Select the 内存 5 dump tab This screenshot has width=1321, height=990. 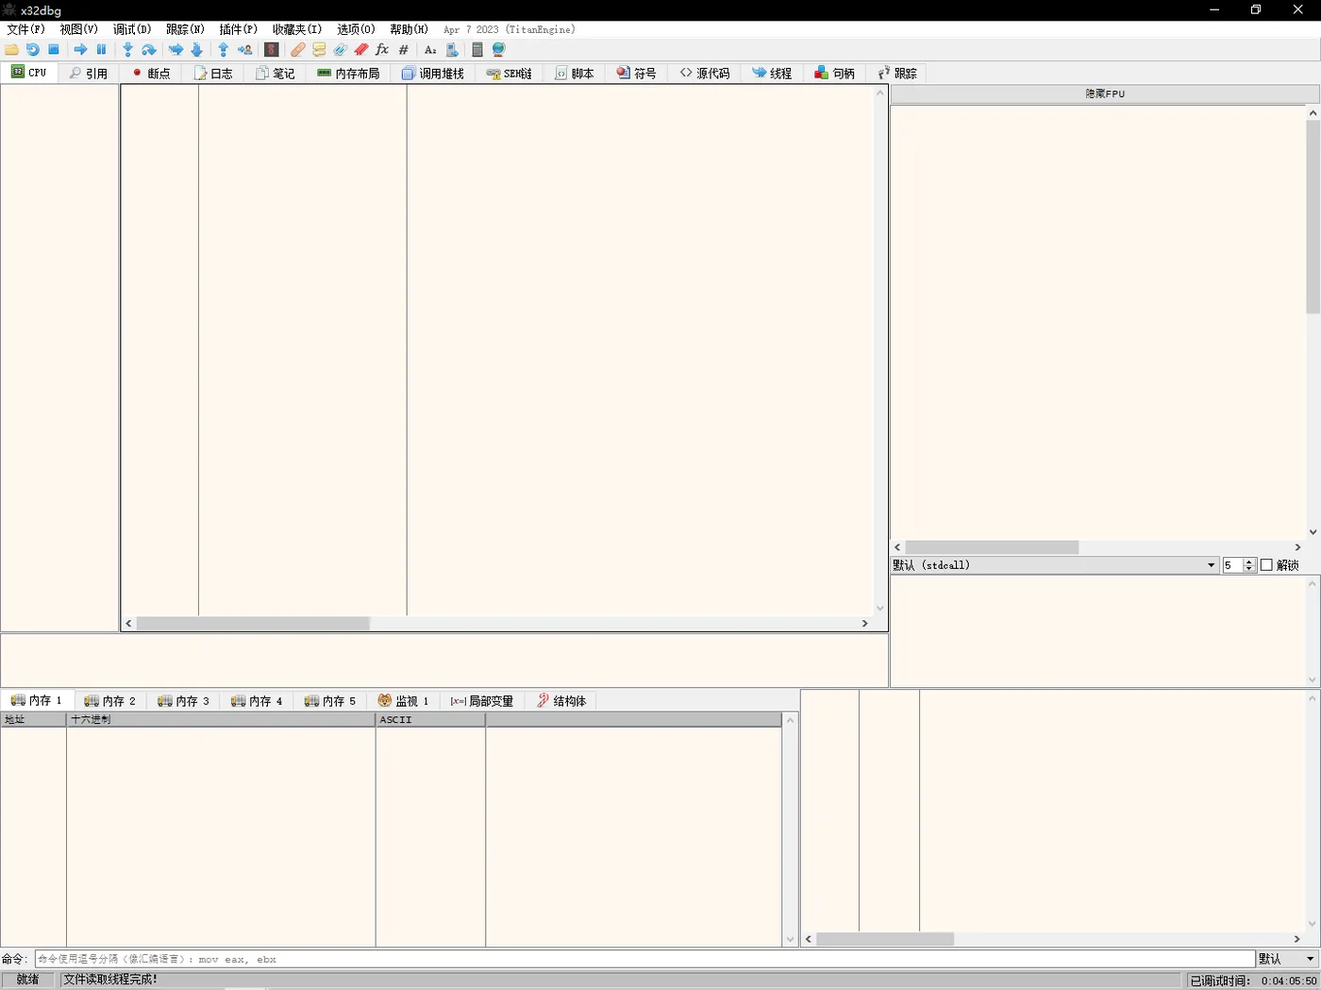pyautogui.click(x=330, y=700)
